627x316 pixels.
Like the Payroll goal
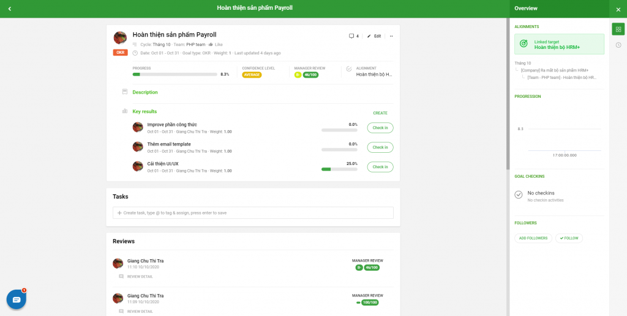coord(215,45)
